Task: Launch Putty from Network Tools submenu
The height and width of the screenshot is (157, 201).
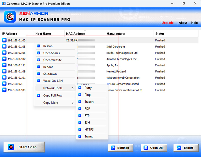Action: pyautogui.click(x=92, y=88)
